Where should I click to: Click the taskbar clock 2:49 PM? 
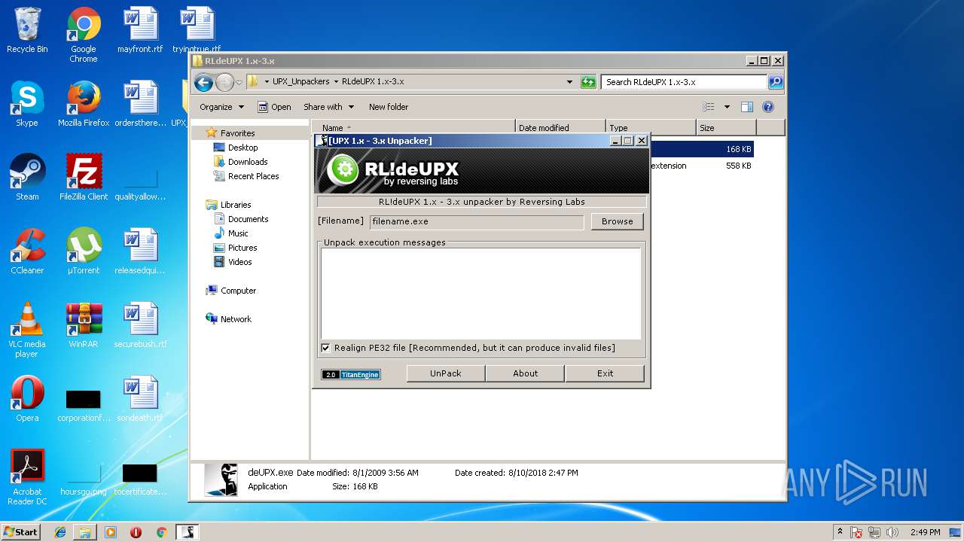click(925, 532)
